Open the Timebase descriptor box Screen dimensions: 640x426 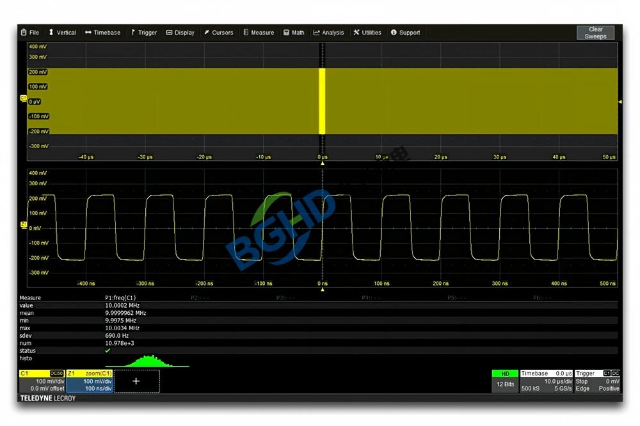point(546,381)
